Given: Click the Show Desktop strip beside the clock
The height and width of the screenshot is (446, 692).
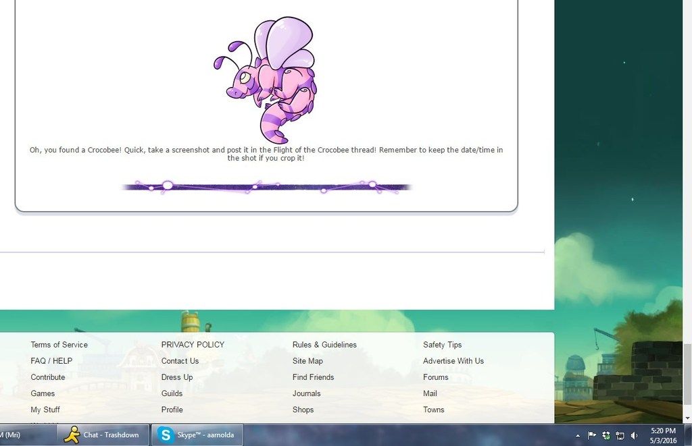Looking at the screenshot, I should pyautogui.click(x=688, y=435).
